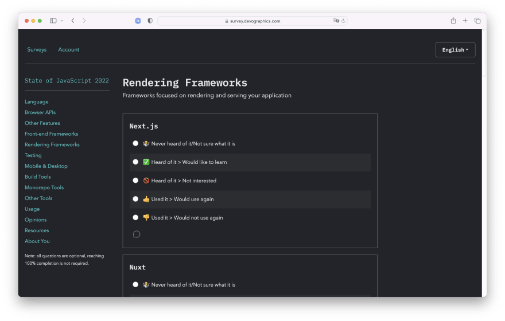Go to the Usage section
This screenshot has width=505, height=321.
tap(32, 209)
